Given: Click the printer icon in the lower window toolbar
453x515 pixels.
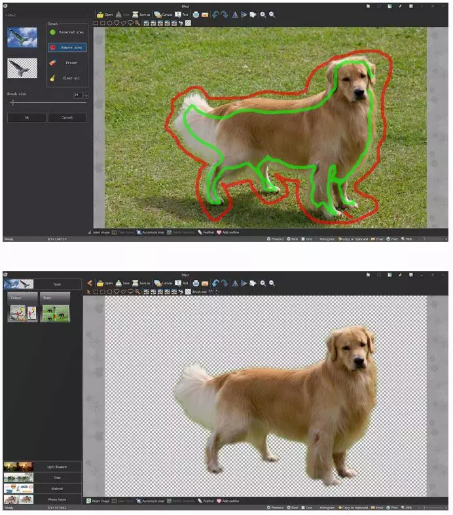Looking at the screenshot, I should pos(196,283).
